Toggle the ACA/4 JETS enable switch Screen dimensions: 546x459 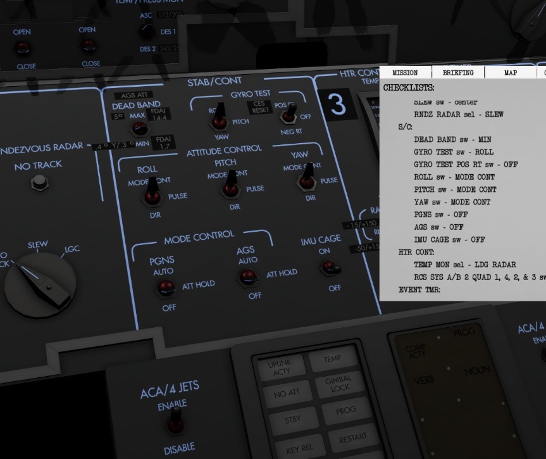coord(175,420)
